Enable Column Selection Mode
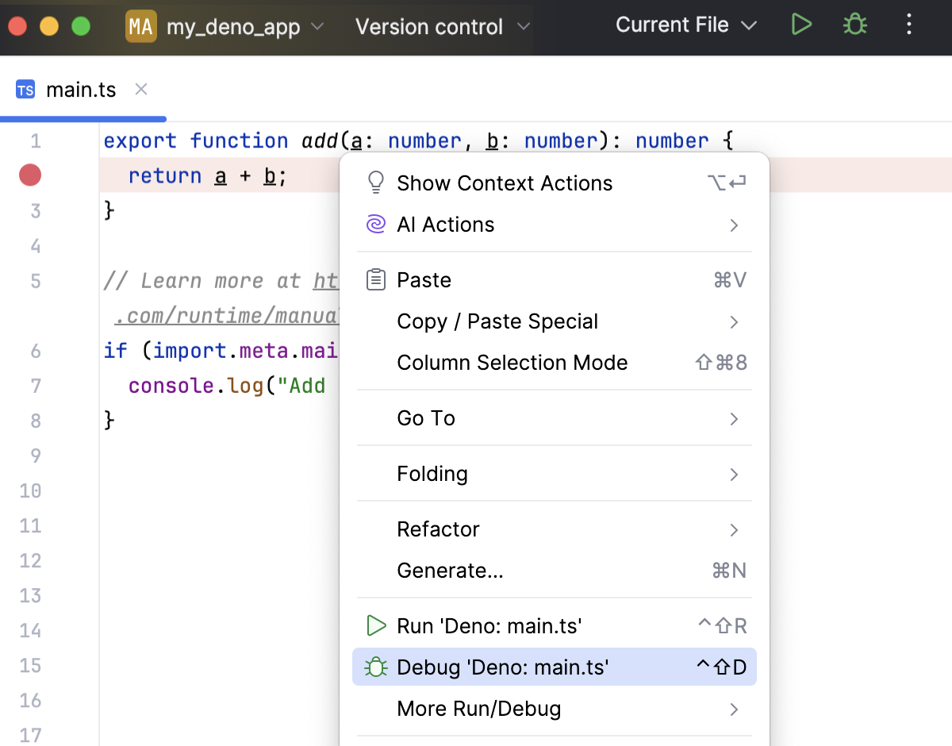Image resolution: width=952 pixels, height=746 pixels. coord(512,363)
